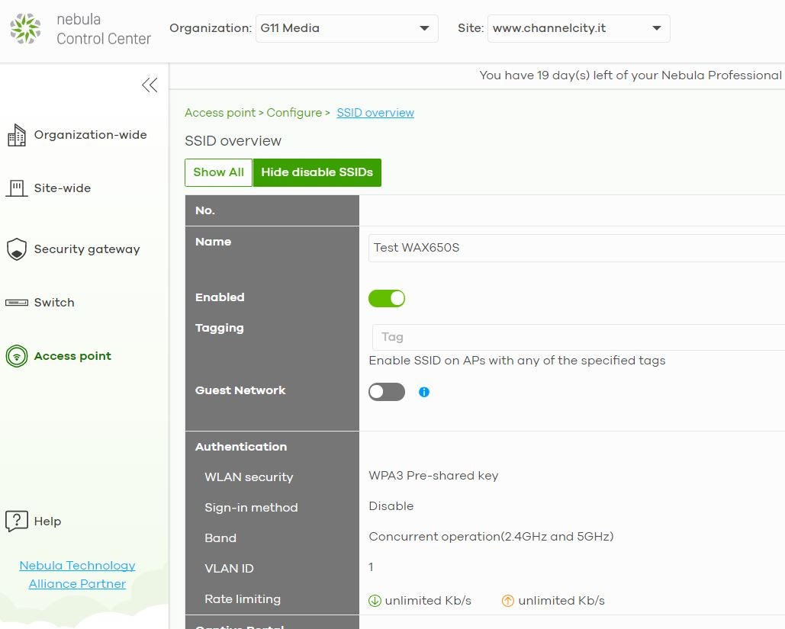Click the Access point wireless icon
Screen dimensions: 785x629
tap(16, 356)
